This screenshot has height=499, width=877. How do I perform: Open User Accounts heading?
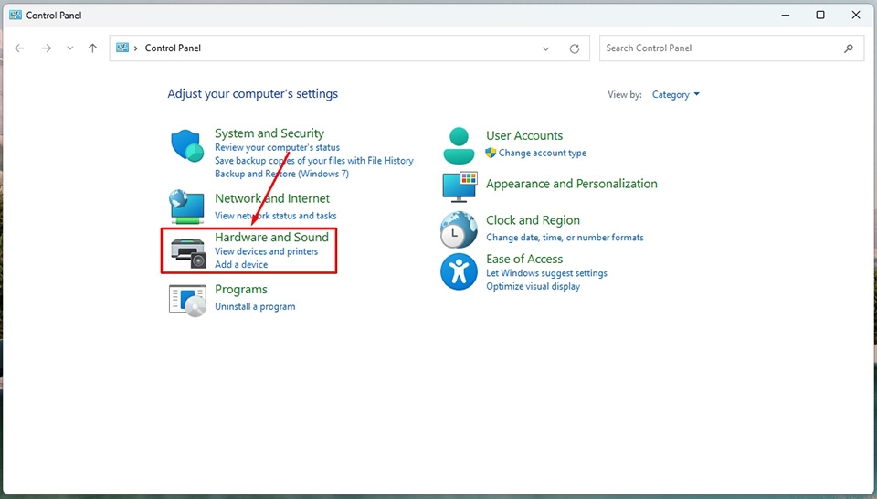tap(524, 136)
